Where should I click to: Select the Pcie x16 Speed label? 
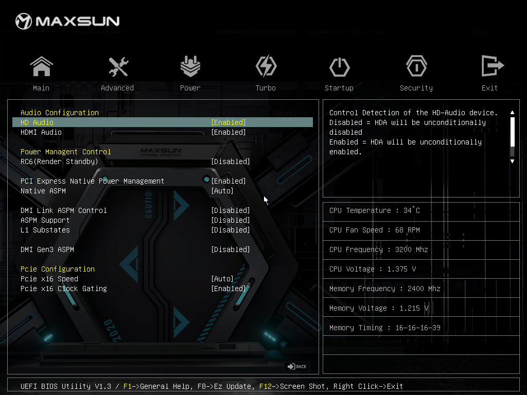click(x=49, y=279)
